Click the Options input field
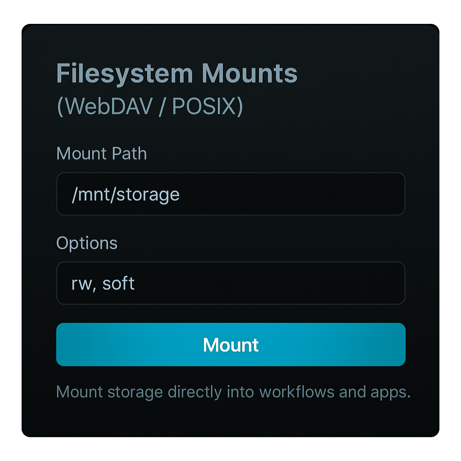 pos(230,283)
